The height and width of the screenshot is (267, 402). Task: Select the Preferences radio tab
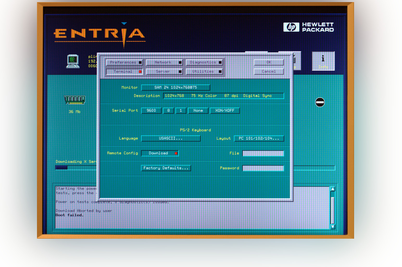(124, 63)
